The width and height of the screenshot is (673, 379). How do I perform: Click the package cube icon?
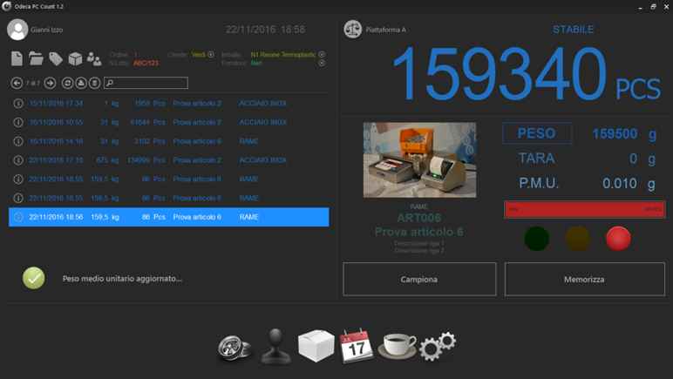75,58
